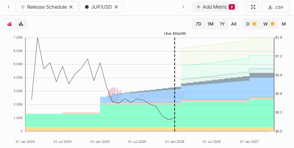The width and height of the screenshot is (294, 148).
Task: Toggle the JUP/USD metric chip
Action: pyautogui.click(x=99, y=7)
